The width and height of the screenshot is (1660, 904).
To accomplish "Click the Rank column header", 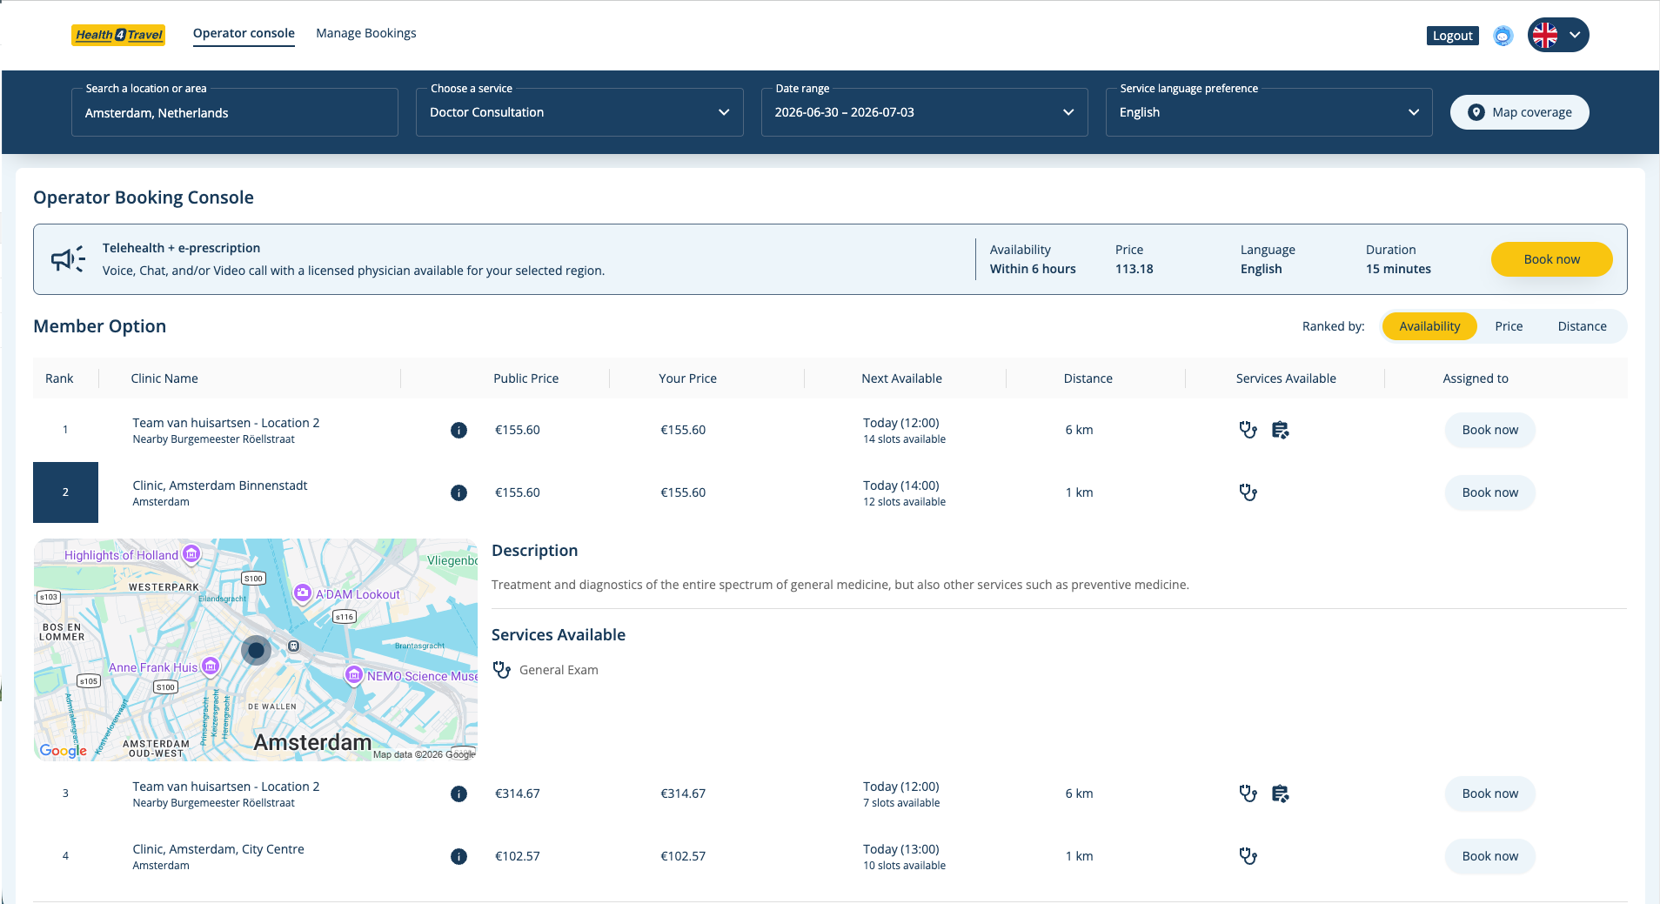I will tap(59, 378).
